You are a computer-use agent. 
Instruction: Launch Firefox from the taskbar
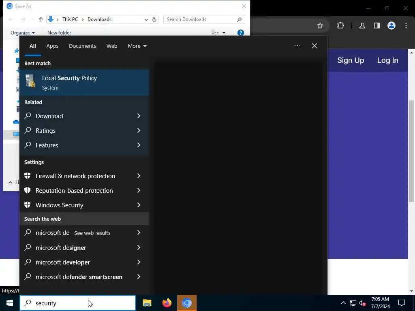pyautogui.click(x=167, y=303)
